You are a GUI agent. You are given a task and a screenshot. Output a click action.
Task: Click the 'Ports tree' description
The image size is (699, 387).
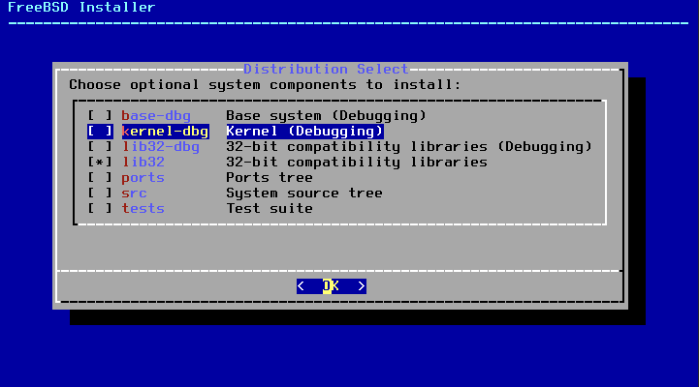click(x=269, y=178)
